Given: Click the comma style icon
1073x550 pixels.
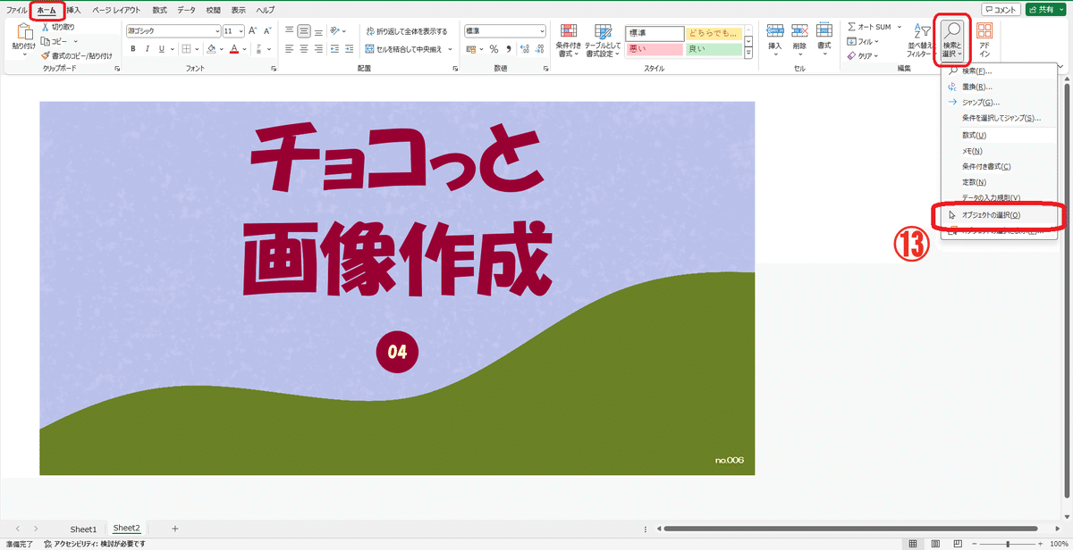Looking at the screenshot, I should [508, 49].
